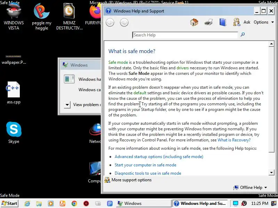Browse Help contents book icon
278x208 pixels.
pyautogui.click(x=223, y=22)
